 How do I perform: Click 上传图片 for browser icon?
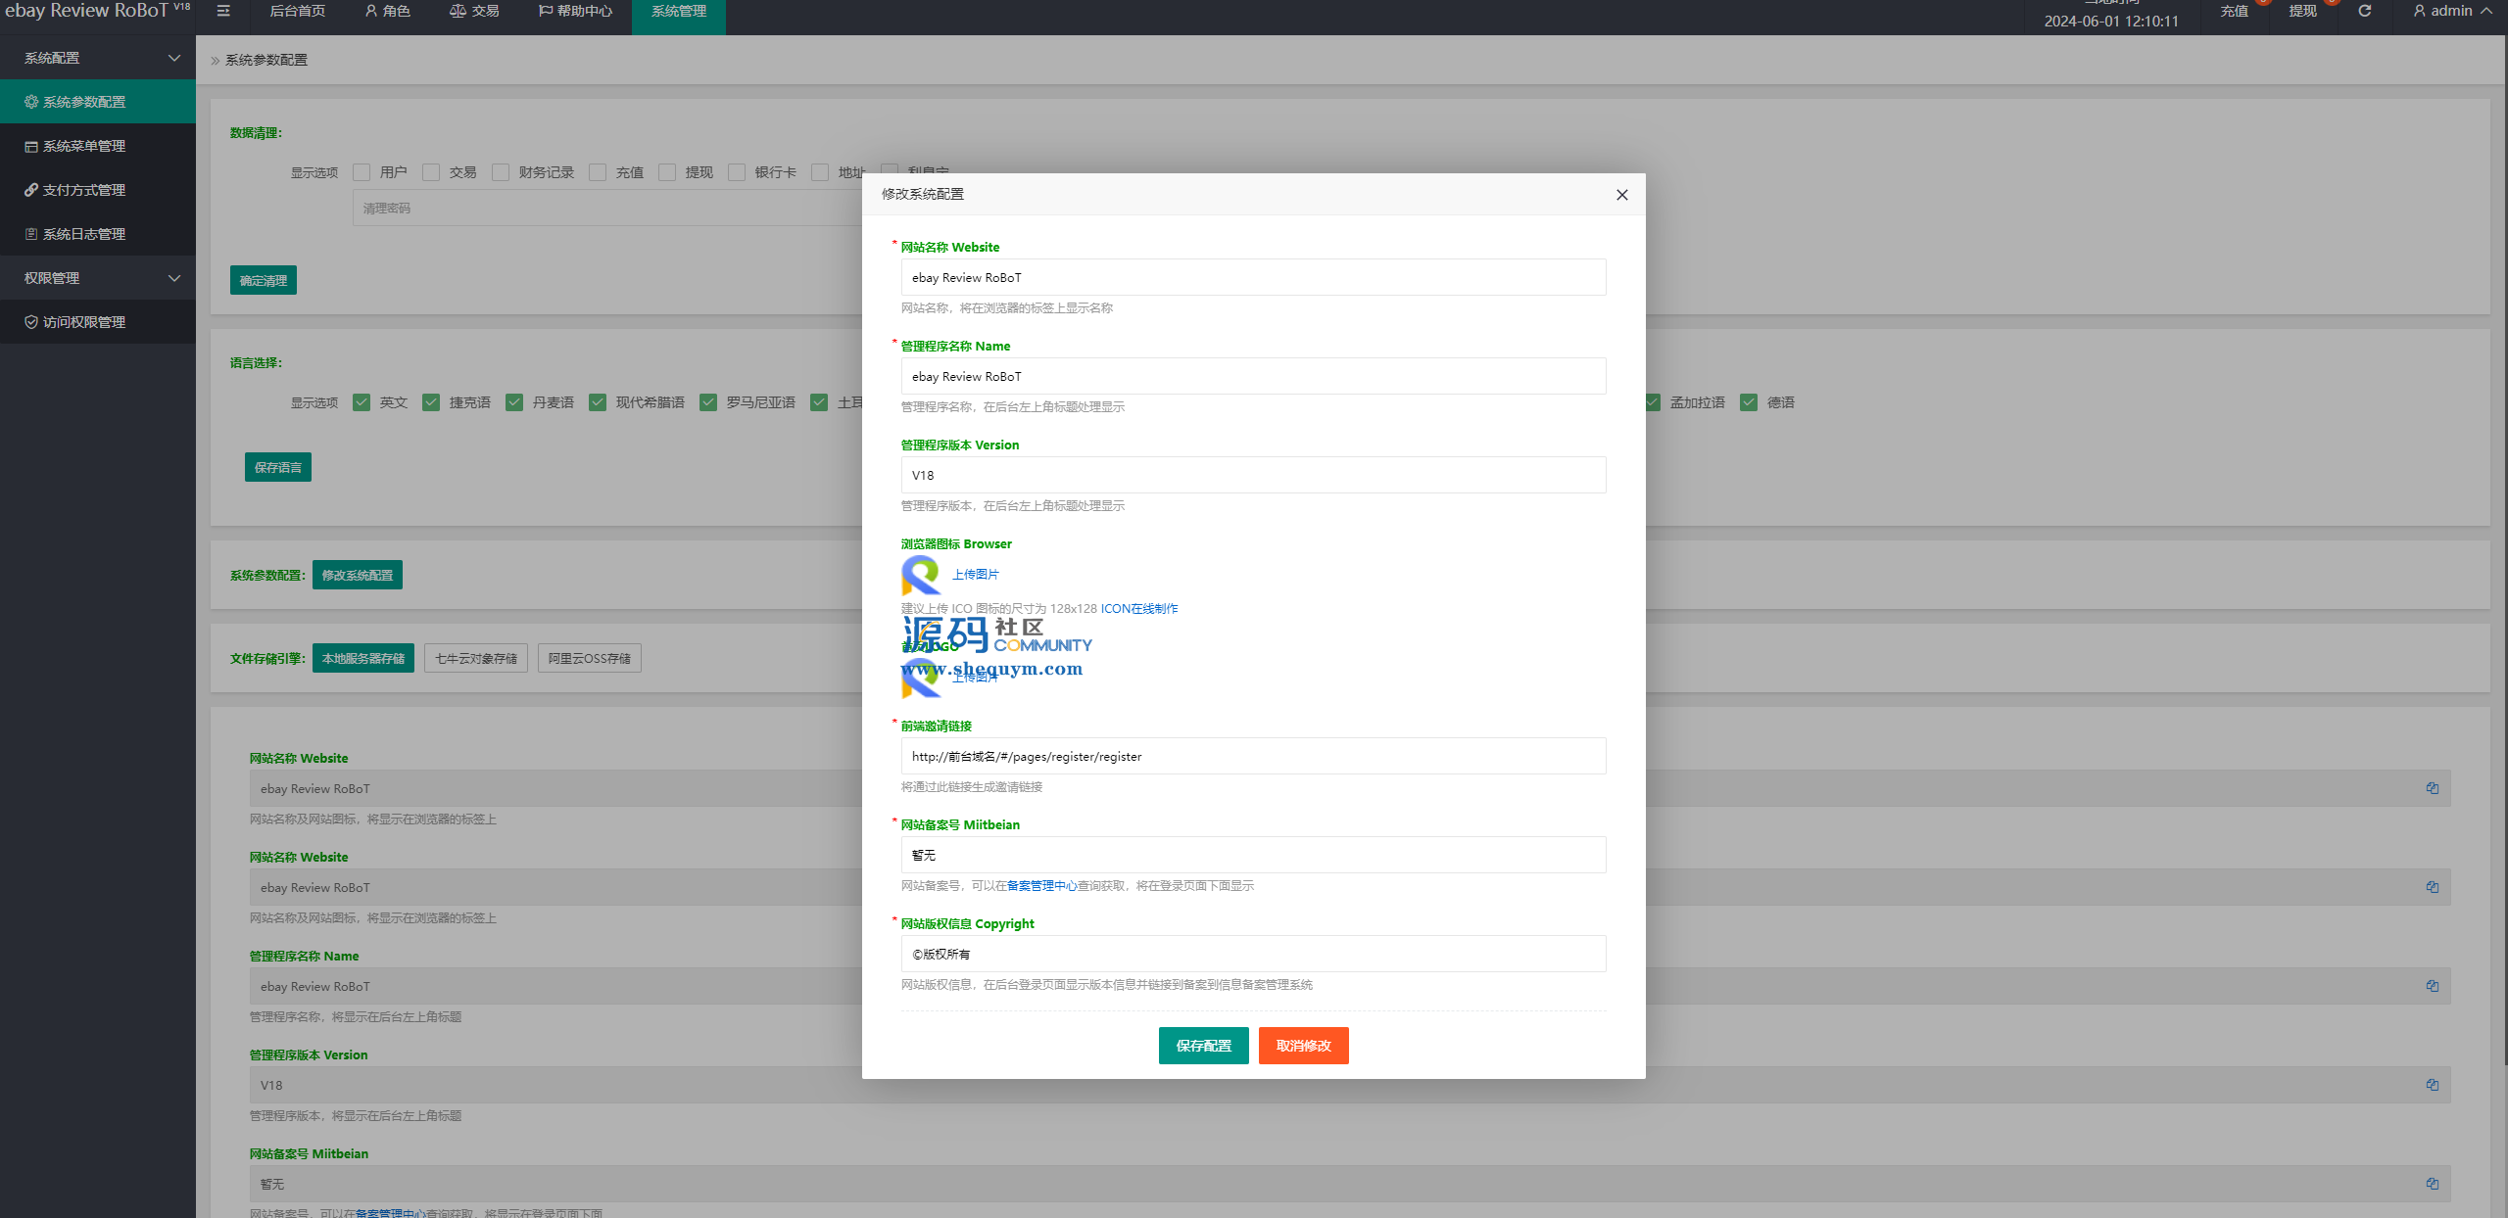[976, 575]
